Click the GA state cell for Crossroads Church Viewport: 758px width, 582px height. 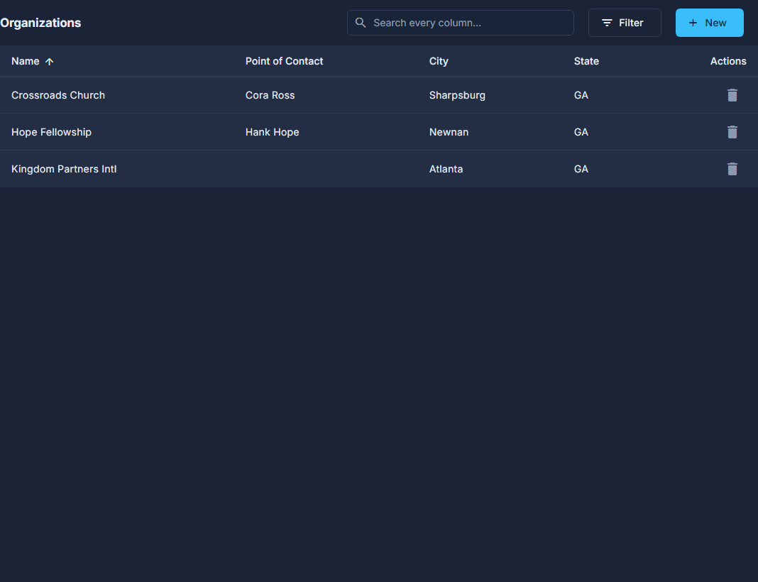pos(581,95)
